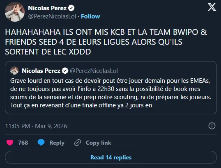Screen dimensions: 221x168
Task: Like the tweet with heart icon
Action: [10, 143]
